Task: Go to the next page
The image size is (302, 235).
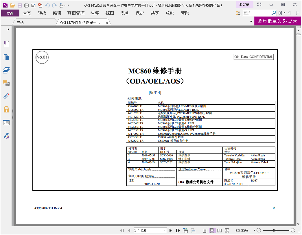Action: [170, 230]
